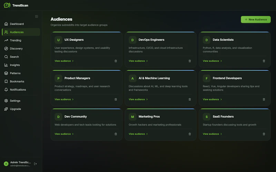Delete the AI & Machine Learning audience

pos(190,99)
